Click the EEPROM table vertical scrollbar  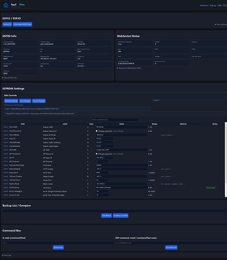click(x=226, y=160)
